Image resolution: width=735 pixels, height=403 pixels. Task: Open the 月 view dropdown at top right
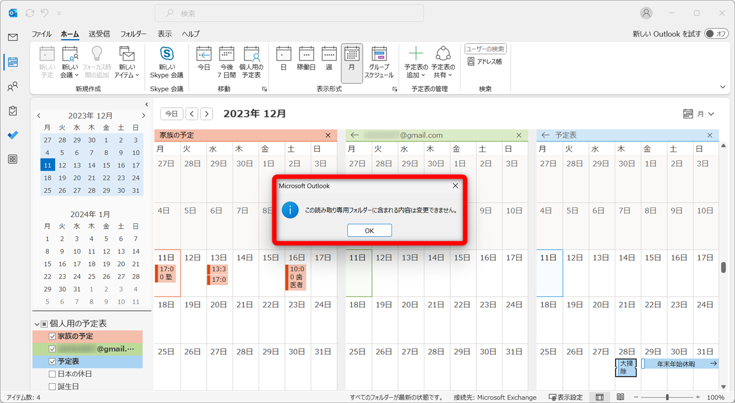tap(699, 114)
